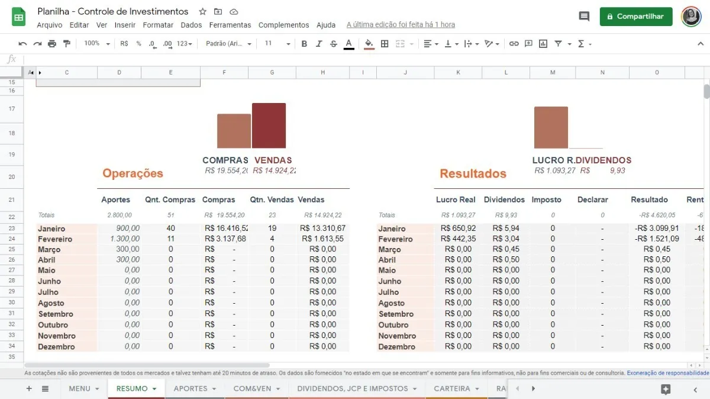Open the Complementos menu
Image resolution: width=710 pixels, height=399 pixels.
(283, 25)
